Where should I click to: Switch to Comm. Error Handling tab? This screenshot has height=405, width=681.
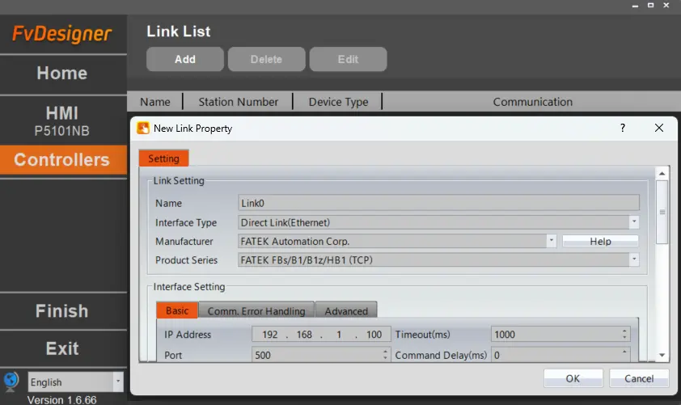click(256, 311)
